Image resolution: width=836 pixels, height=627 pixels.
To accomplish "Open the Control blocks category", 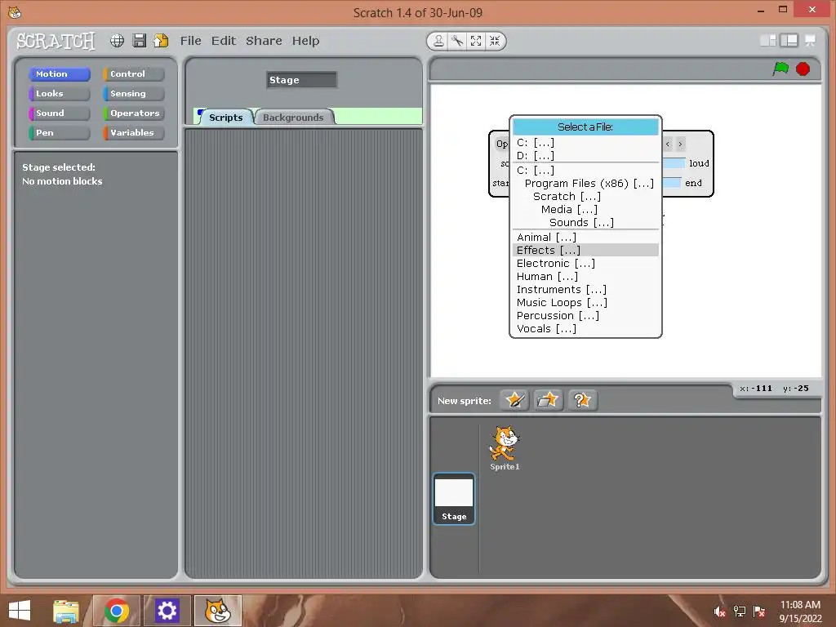I will pos(134,74).
